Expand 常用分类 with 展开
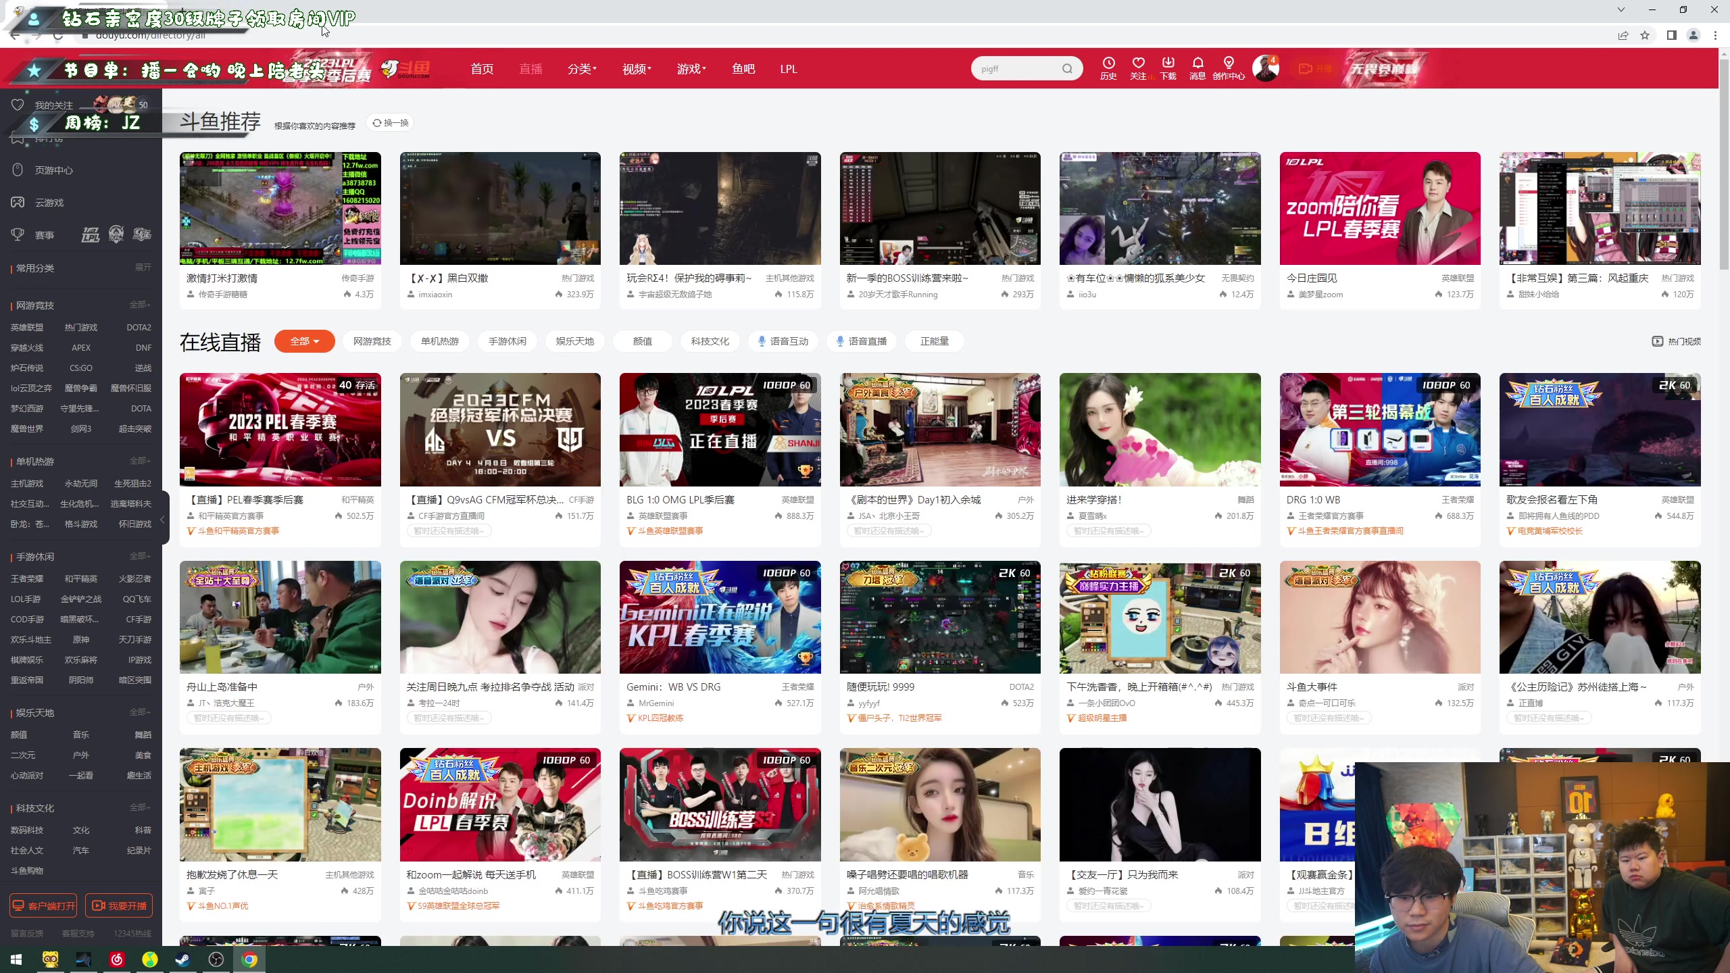This screenshot has width=1730, height=973. (x=143, y=268)
